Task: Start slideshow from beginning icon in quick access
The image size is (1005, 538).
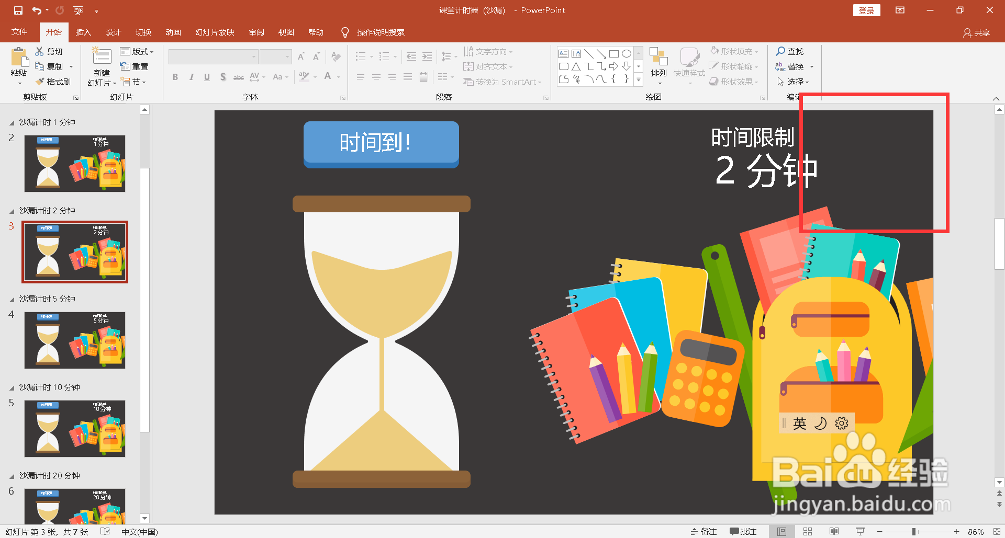Action: (79, 10)
